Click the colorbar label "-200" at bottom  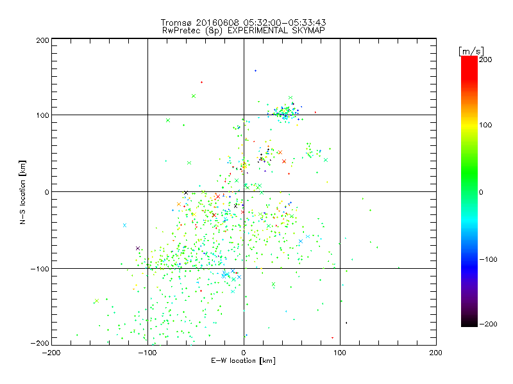[488, 324]
